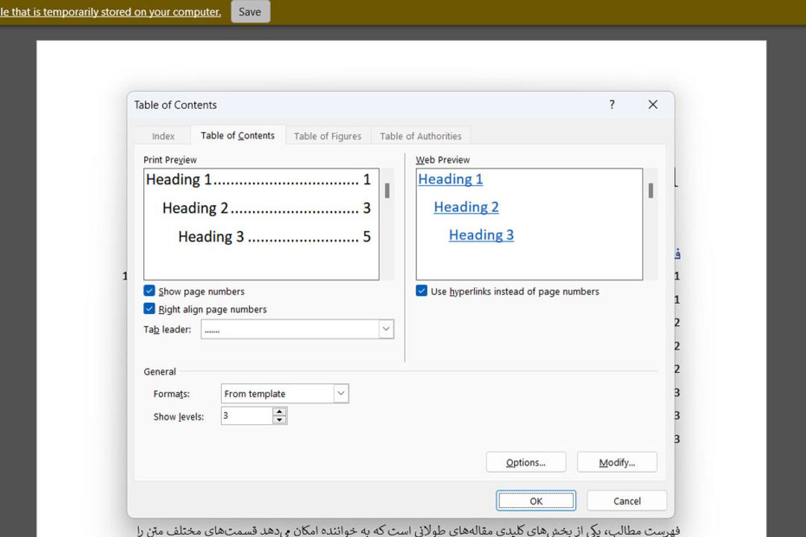
Task: Click the Web Preview scrollbar thumb
Action: tap(651, 191)
